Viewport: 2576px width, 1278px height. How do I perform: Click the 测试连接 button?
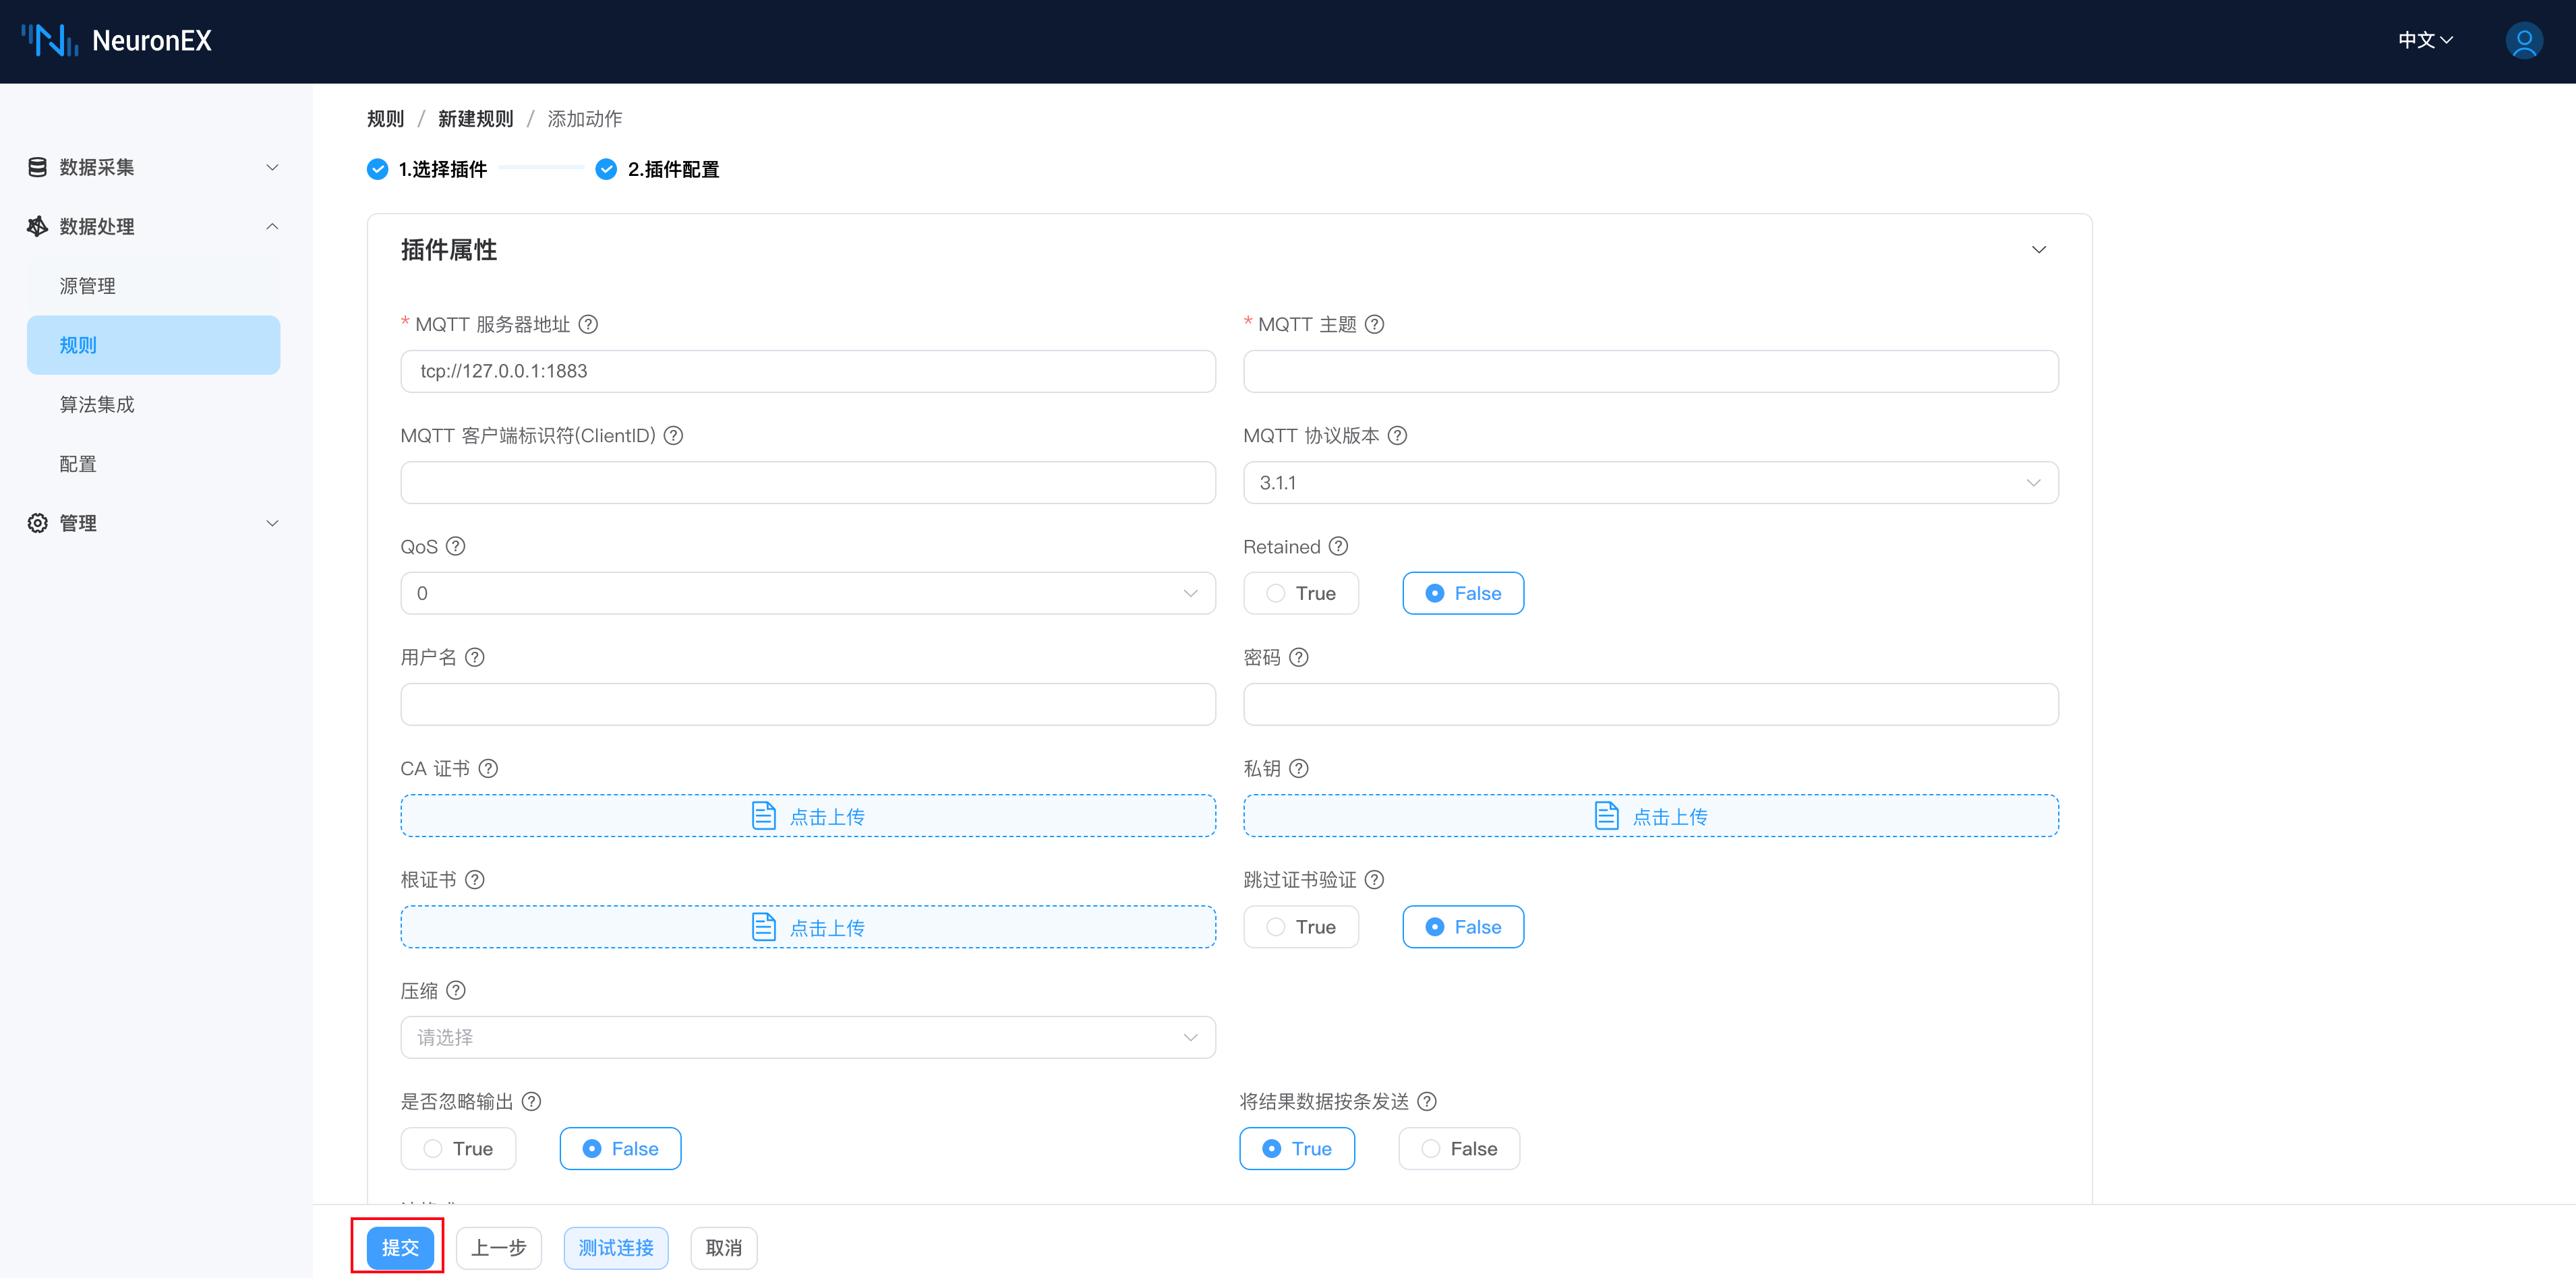click(615, 1248)
